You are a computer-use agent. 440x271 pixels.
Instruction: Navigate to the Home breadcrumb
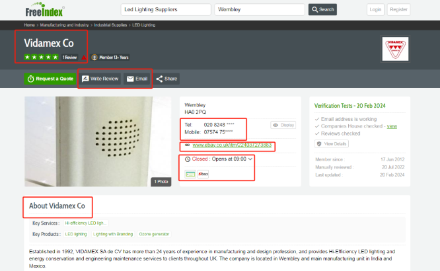[x=30, y=24]
